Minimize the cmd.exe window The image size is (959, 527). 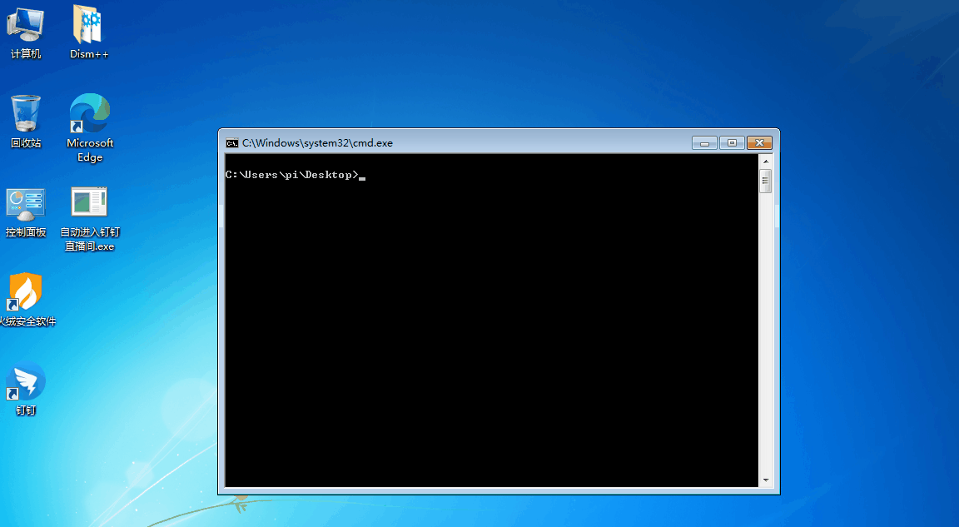pyautogui.click(x=704, y=143)
